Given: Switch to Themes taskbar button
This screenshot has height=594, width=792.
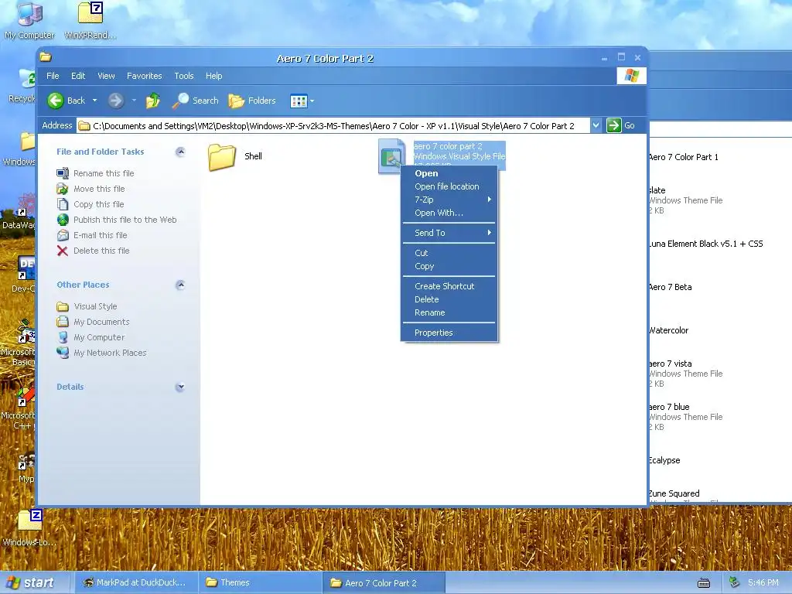Looking at the screenshot, I should pyautogui.click(x=260, y=583).
